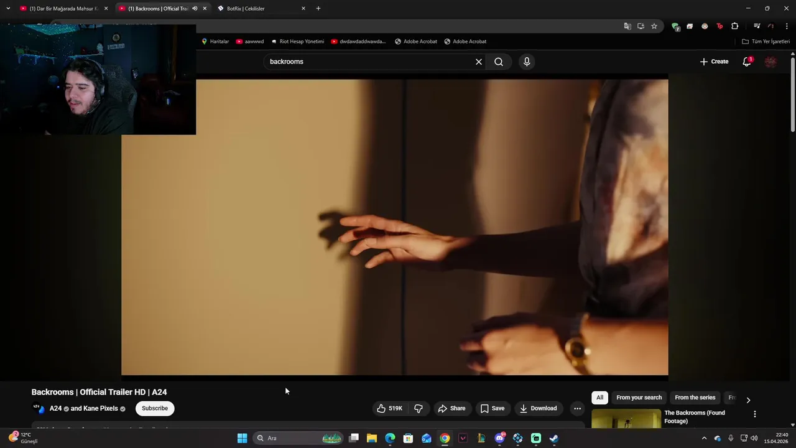The width and height of the screenshot is (796, 448).
Task: Open the media controls icon in Chrome toolbar
Action: coord(757,26)
